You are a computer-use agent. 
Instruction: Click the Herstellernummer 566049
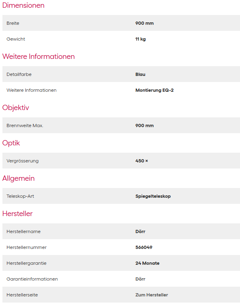point(144,247)
